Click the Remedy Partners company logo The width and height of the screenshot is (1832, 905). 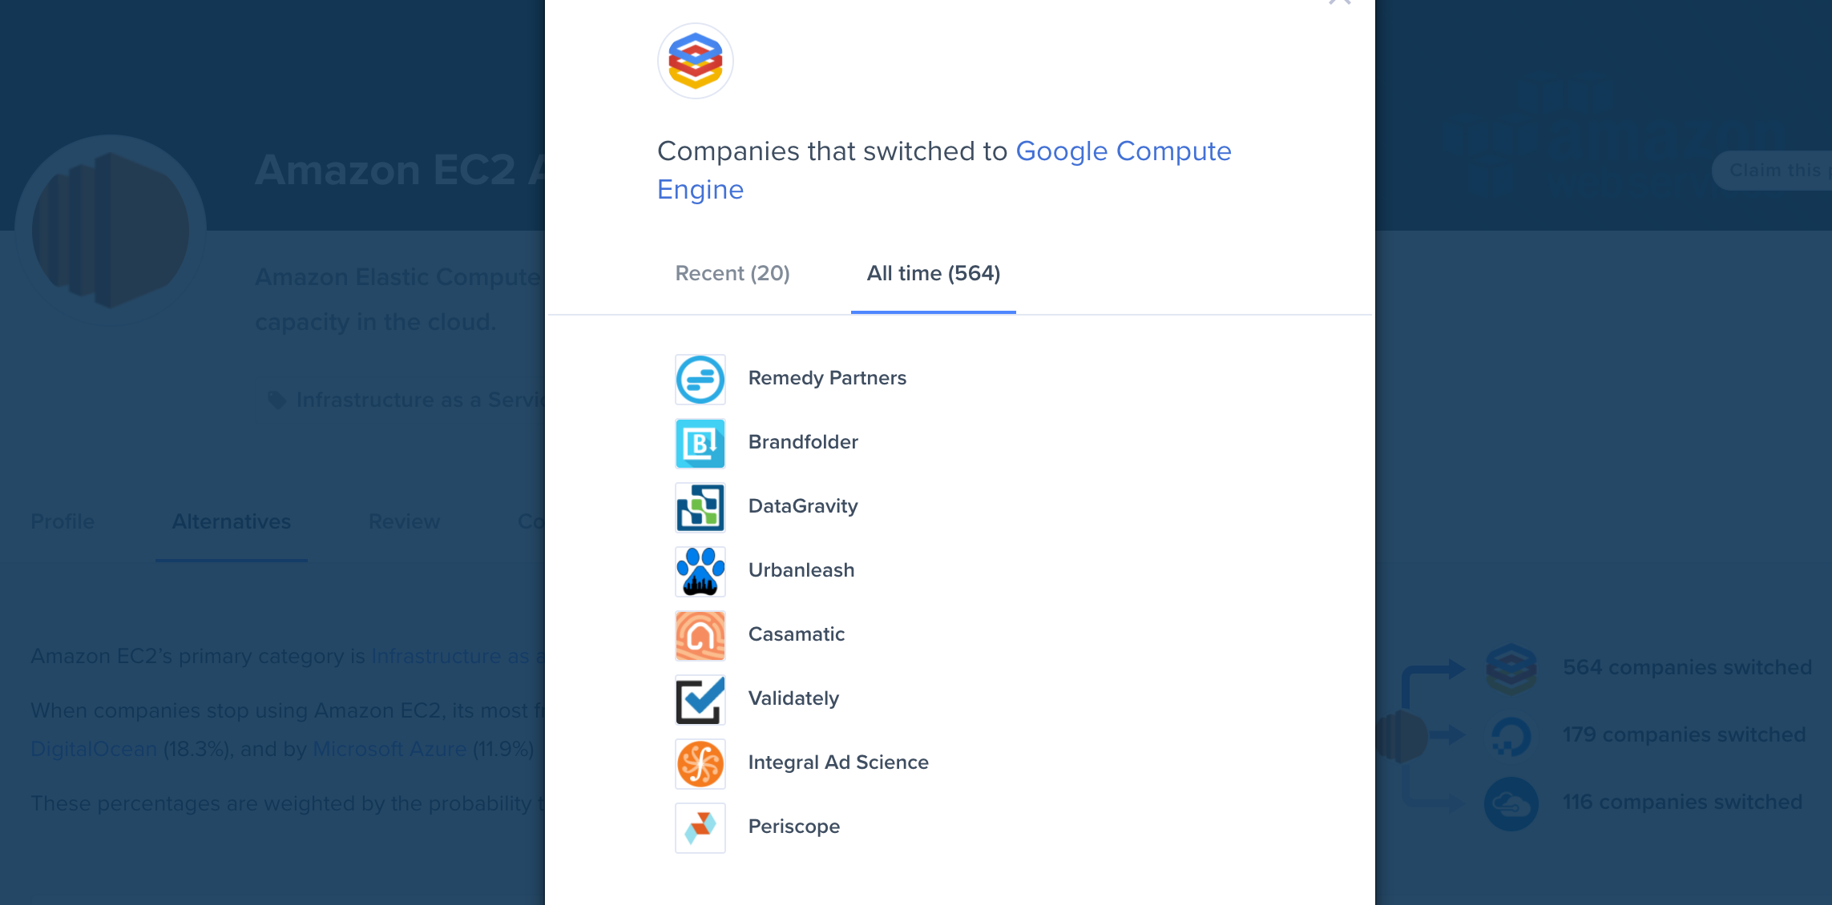tap(700, 379)
